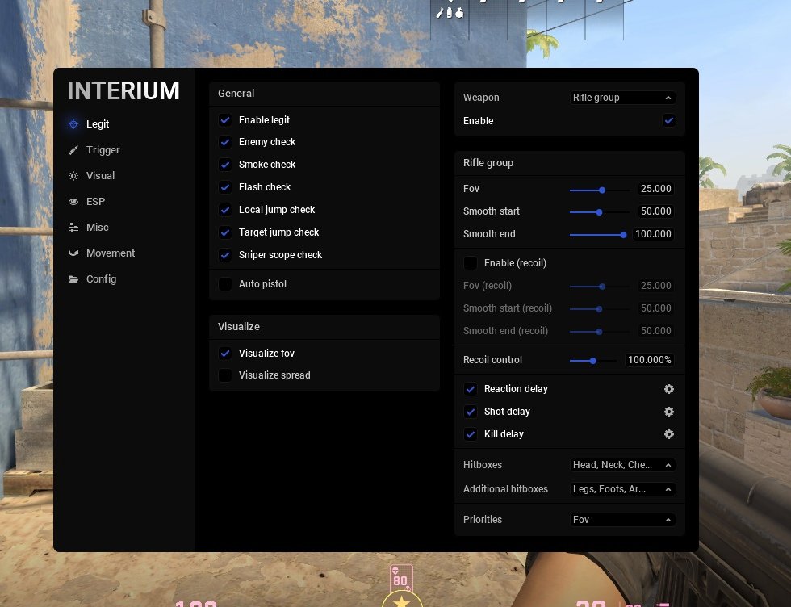
Task: Click the Smooth start value 50.000
Action: coord(655,211)
